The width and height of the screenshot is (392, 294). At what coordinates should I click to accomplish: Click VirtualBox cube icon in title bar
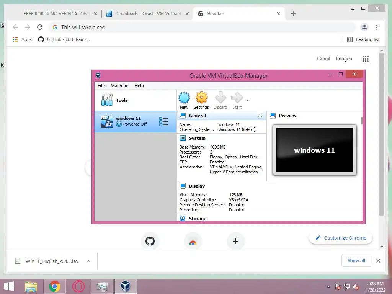[98, 75]
